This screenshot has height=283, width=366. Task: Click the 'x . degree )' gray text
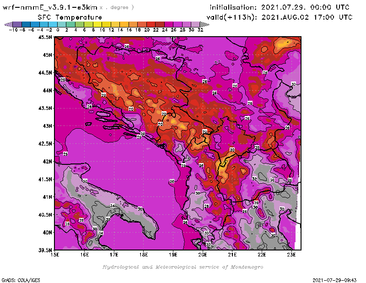pyautogui.click(x=117, y=7)
